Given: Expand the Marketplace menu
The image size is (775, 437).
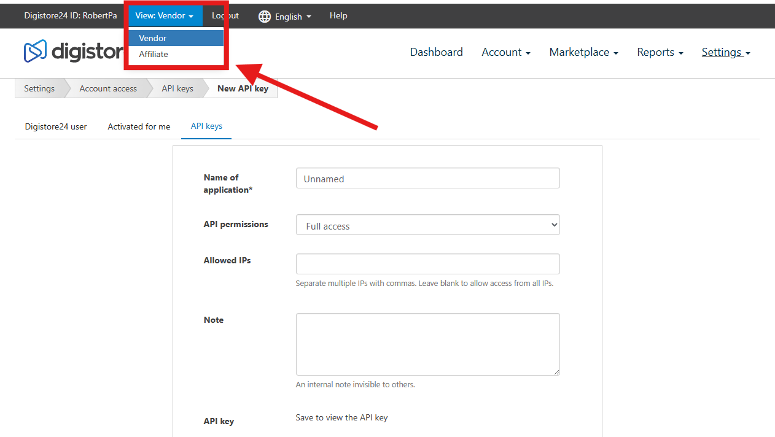Looking at the screenshot, I should coord(583,52).
